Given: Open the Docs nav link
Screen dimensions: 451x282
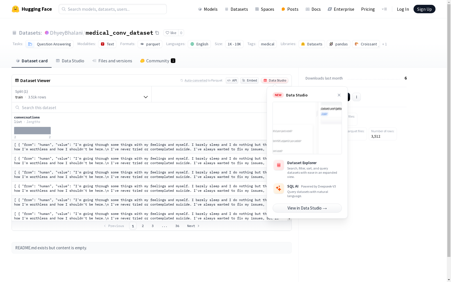Looking at the screenshot, I should 313,9.
